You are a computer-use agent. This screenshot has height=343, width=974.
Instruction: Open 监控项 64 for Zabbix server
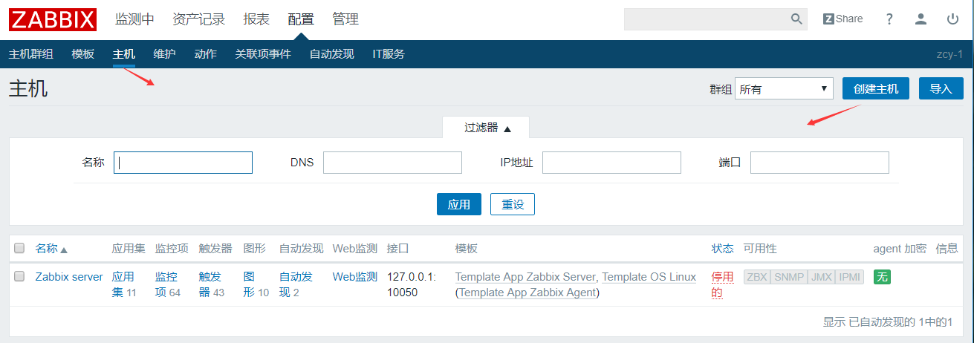[x=167, y=284]
